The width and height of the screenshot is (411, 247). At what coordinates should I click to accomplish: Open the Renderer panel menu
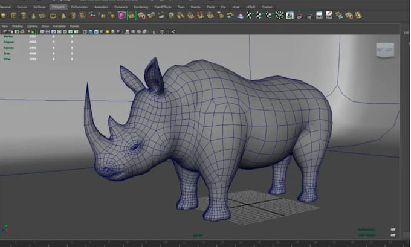(x=59, y=26)
